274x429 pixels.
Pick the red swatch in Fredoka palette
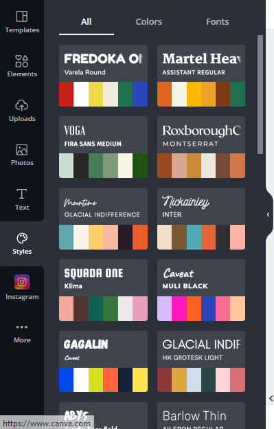67,94
